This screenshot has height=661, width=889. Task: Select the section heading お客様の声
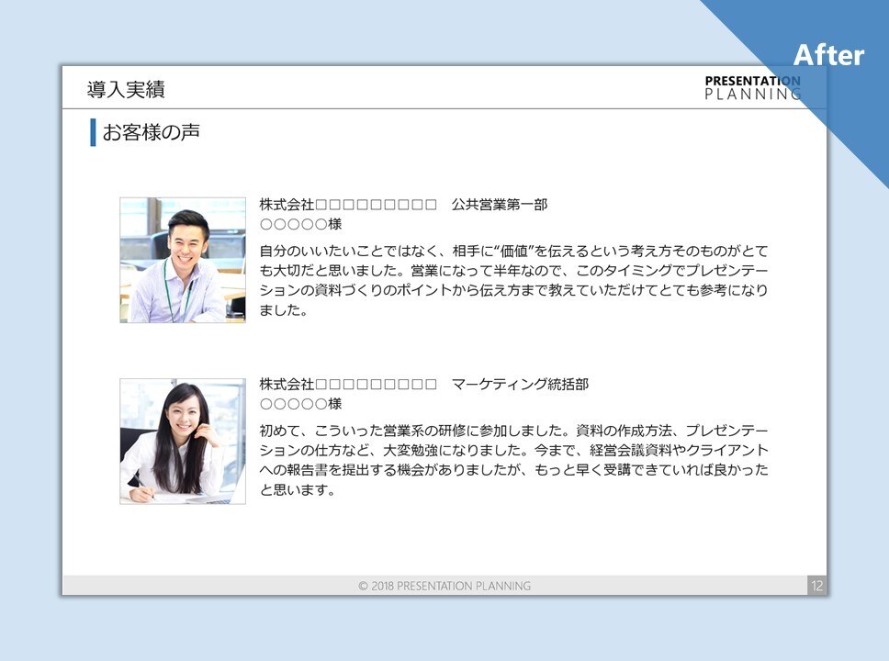coord(151,132)
